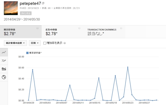
Task: Select the 広告の収益 $2.78 metric tab
Action: tap(63, 32)
